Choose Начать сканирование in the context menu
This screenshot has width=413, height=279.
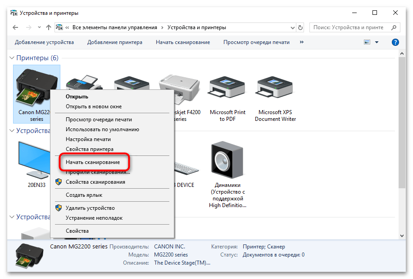pos(93,162)
